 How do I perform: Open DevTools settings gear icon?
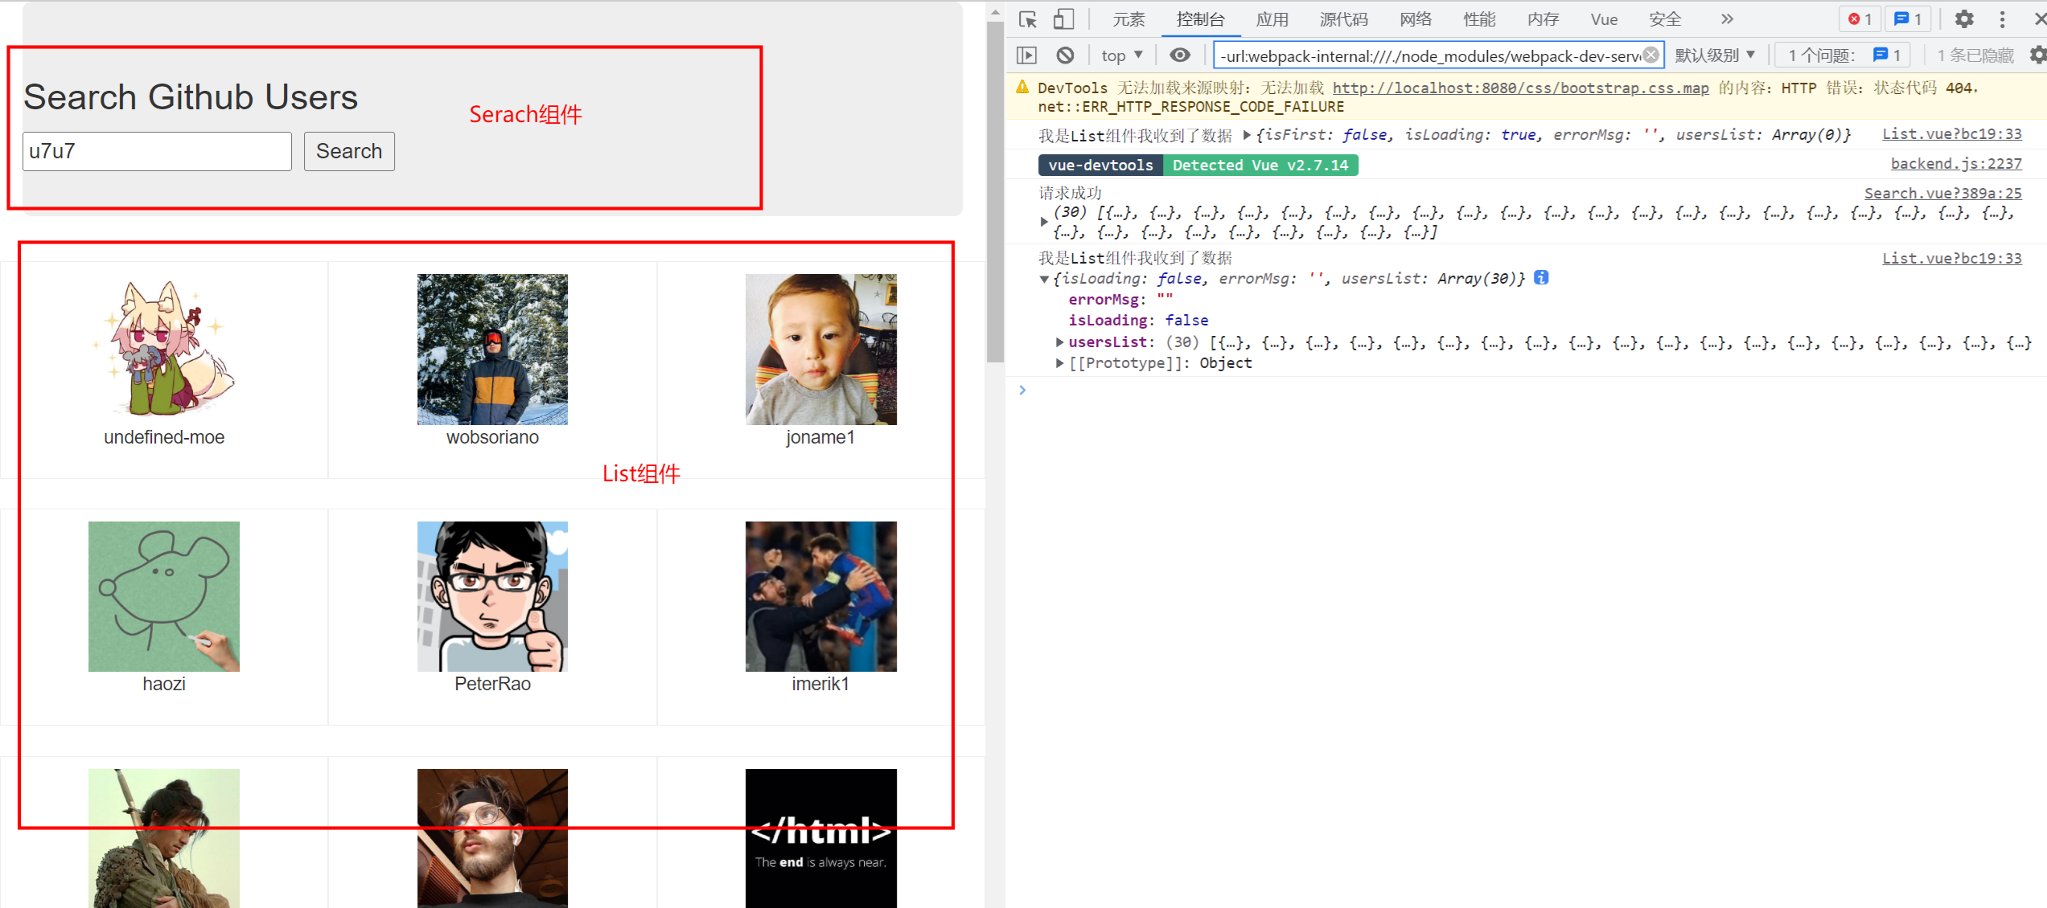1964,19
